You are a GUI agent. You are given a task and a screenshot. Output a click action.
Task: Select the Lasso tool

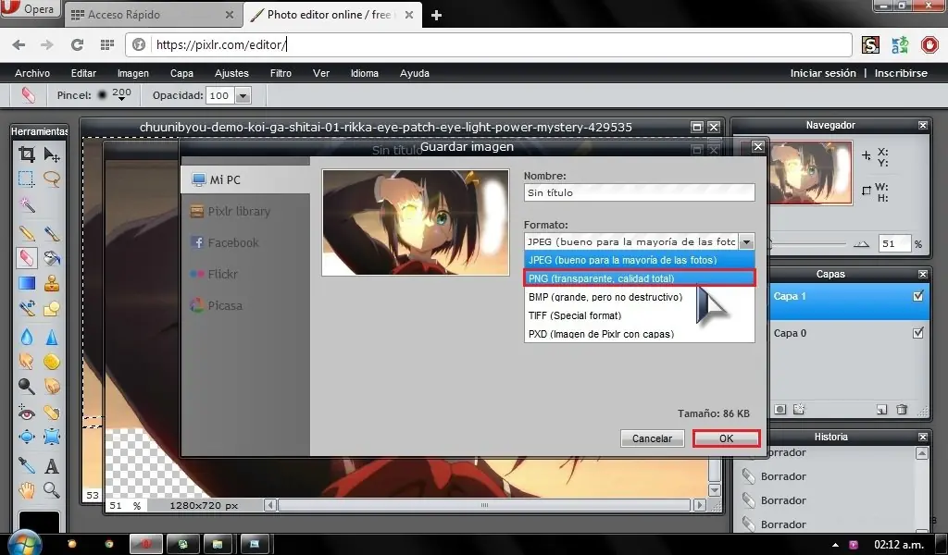click(52, 179)
